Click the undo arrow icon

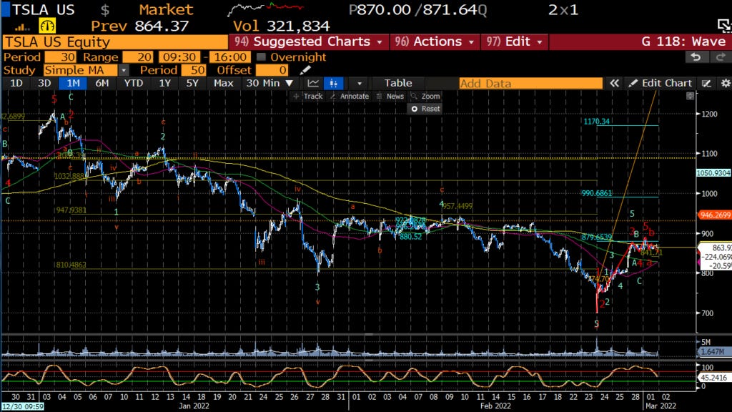[696, 57]
